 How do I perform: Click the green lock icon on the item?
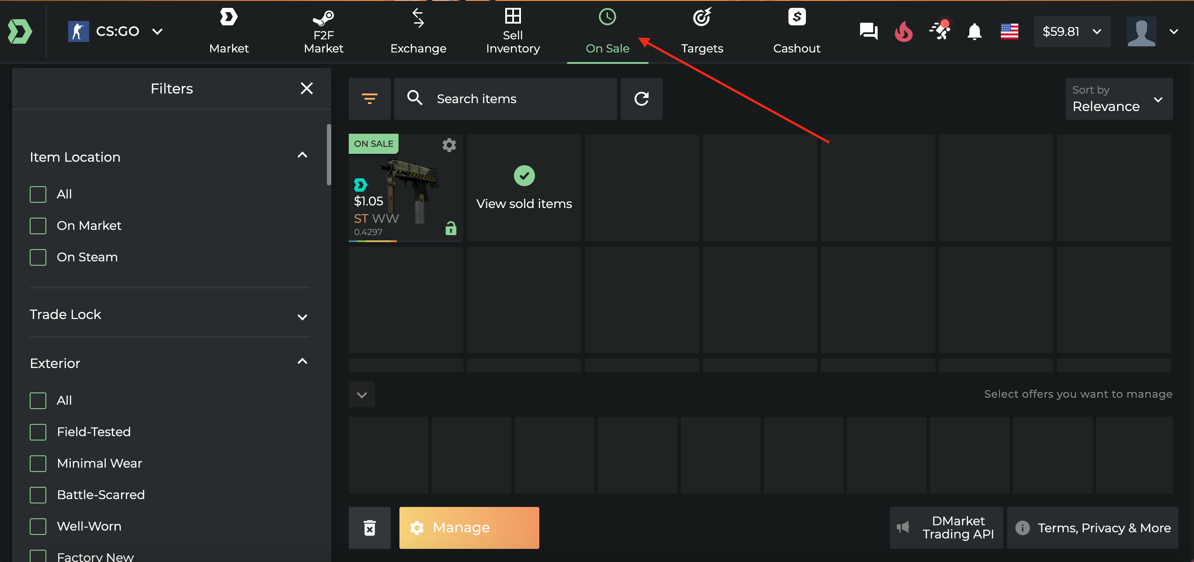[451, 229]
